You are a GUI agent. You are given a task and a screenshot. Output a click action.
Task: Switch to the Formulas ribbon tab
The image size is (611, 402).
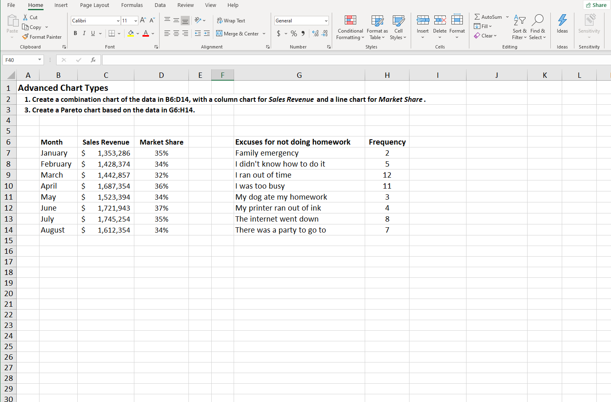132,5
